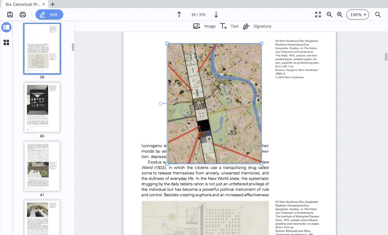Screen dimensions: 388x235
Task: Open a new browser tab
Action: point(53,4)
